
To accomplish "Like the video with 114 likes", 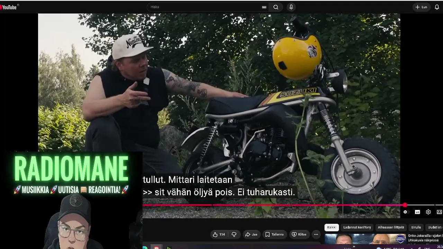I will click(x=219, y=234).
